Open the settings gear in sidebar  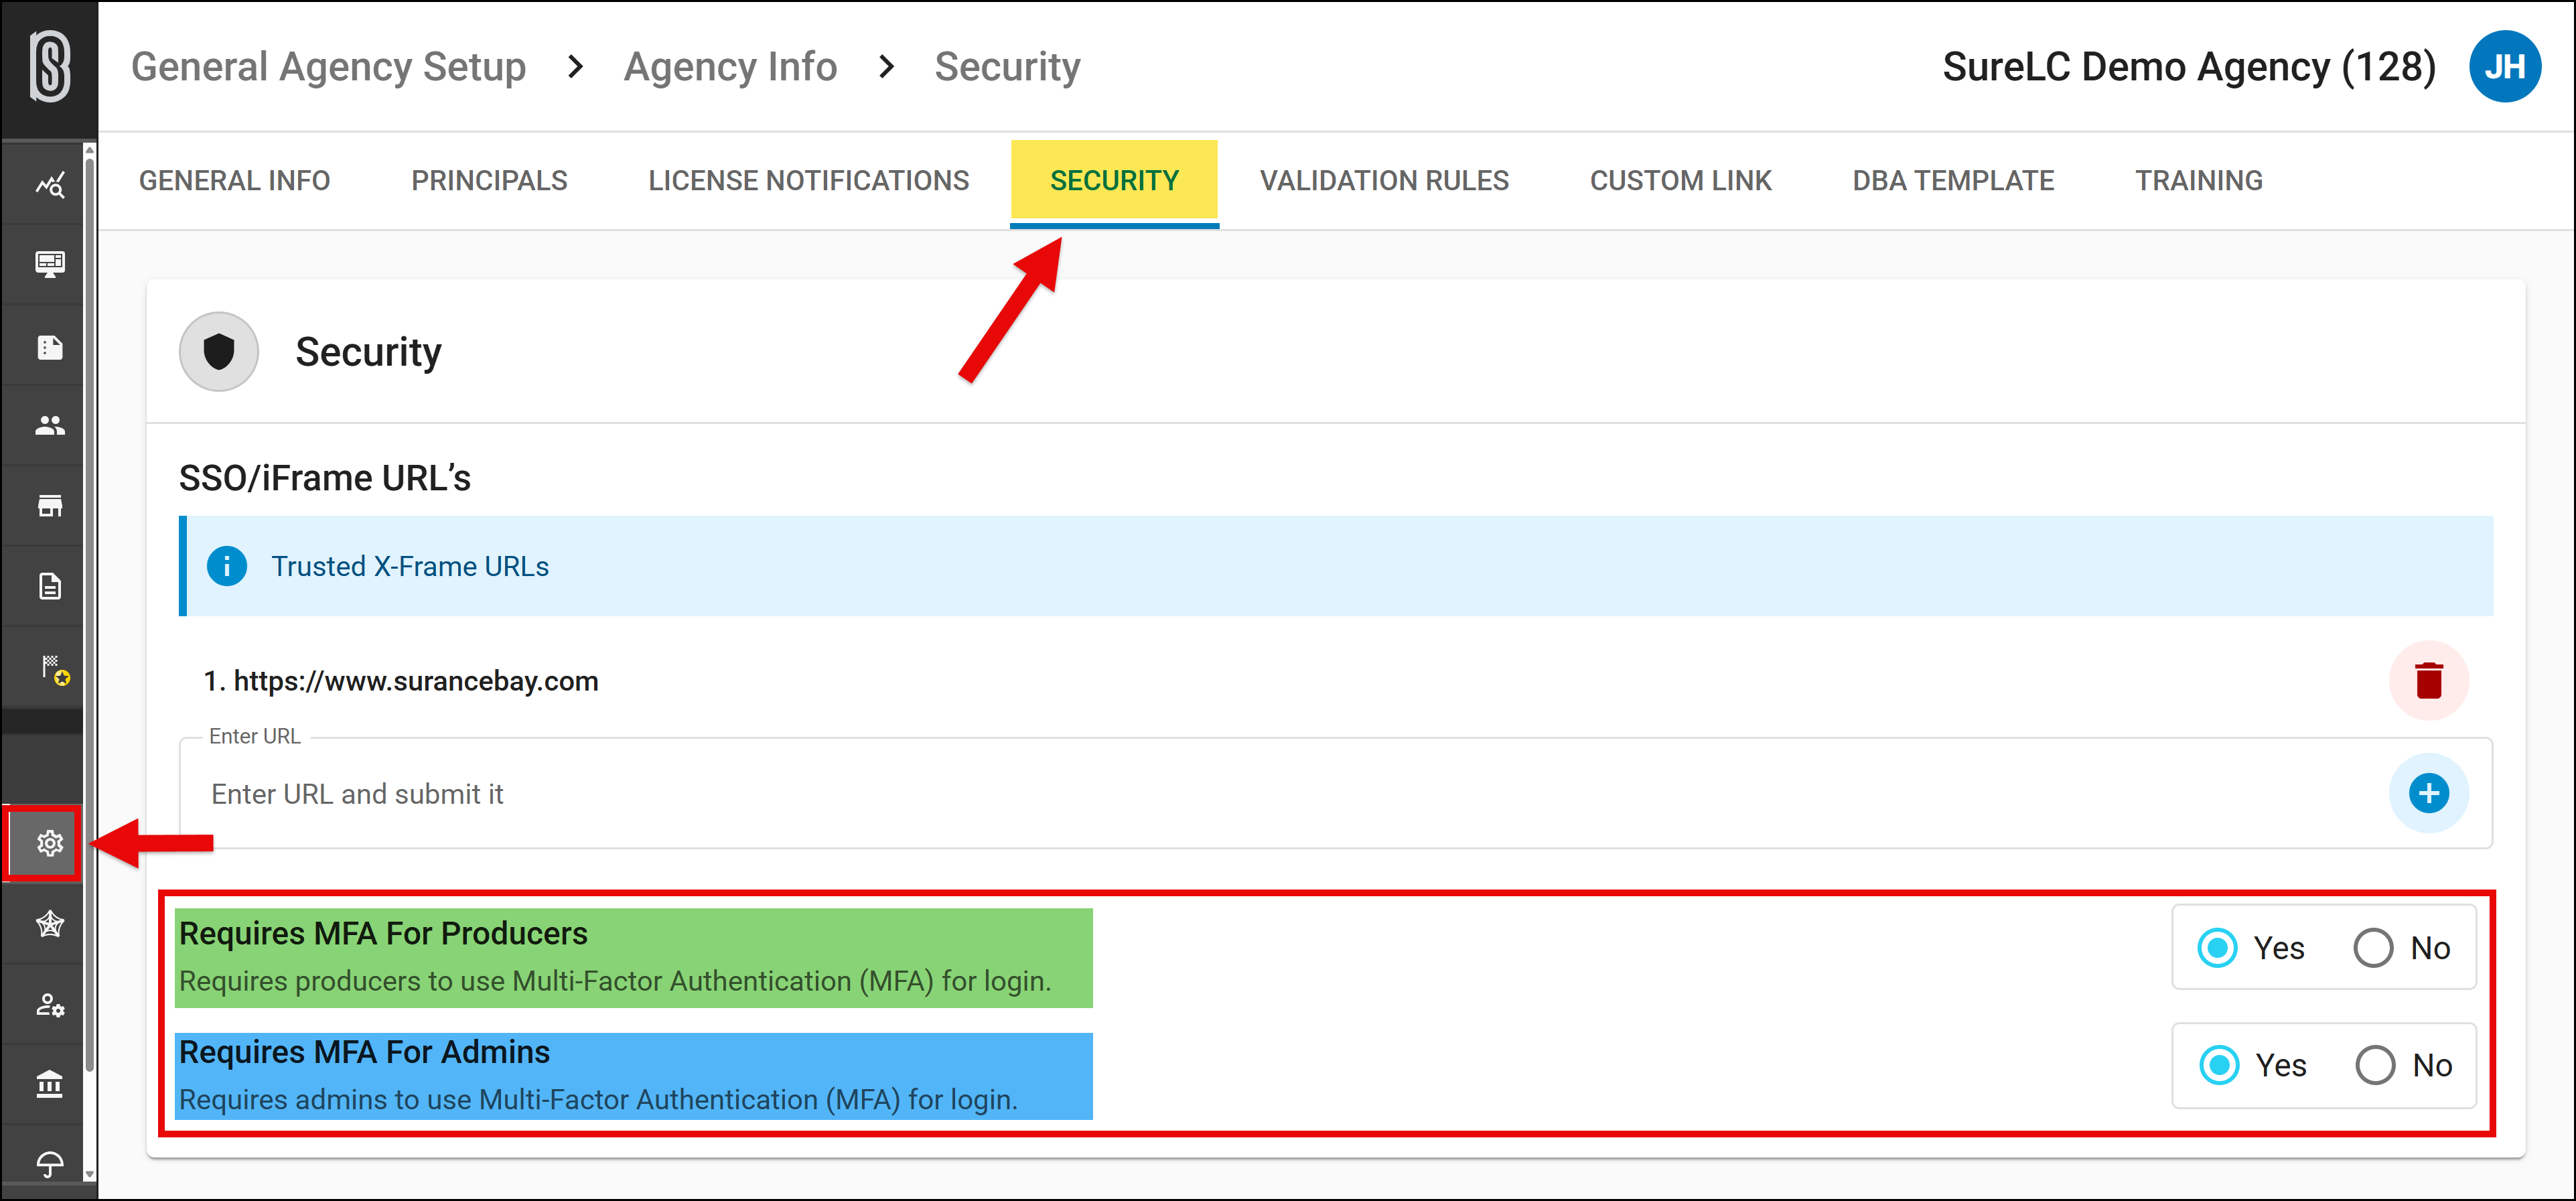pos(49,844)
